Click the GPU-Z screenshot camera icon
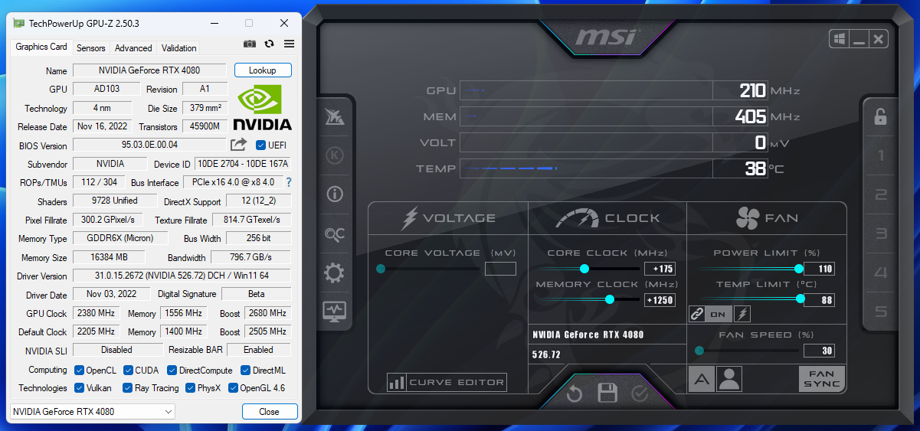This screenshot has height=431, width=920. coord(250,44)
